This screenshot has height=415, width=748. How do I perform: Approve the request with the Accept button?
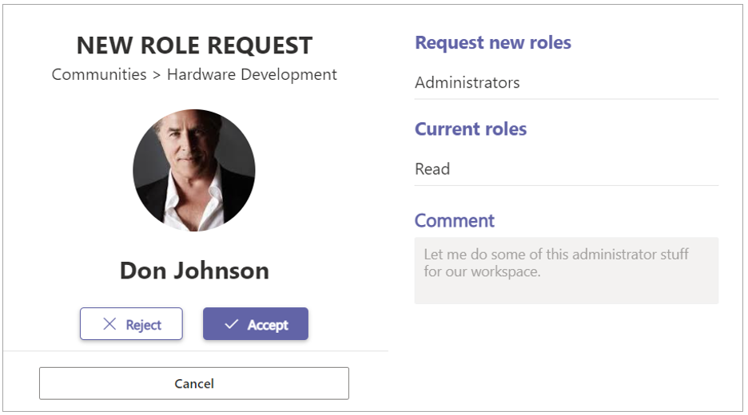pyautogui.click(x=256, y=324)
